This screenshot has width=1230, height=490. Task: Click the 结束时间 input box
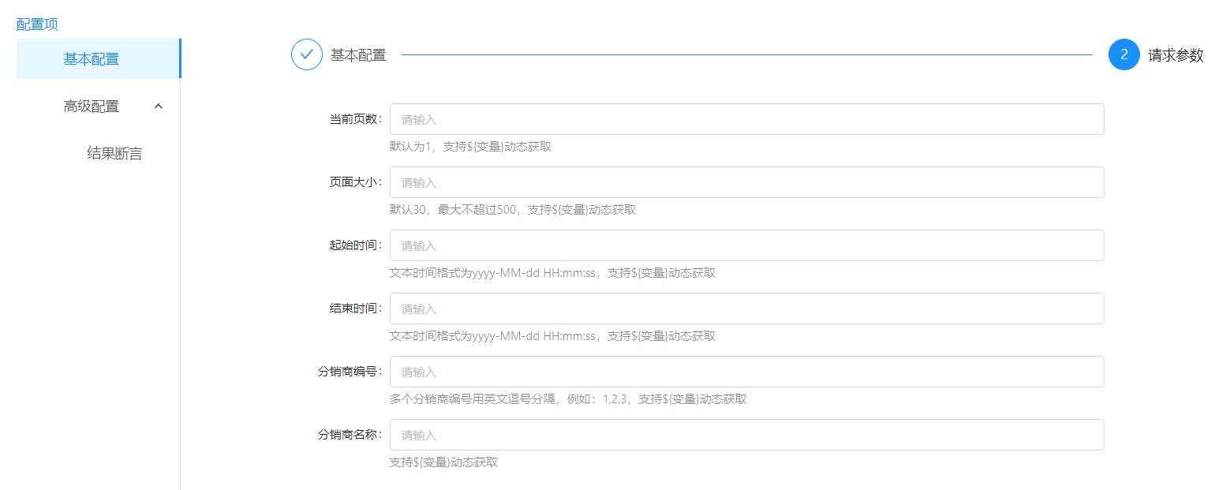coord(746,309)
